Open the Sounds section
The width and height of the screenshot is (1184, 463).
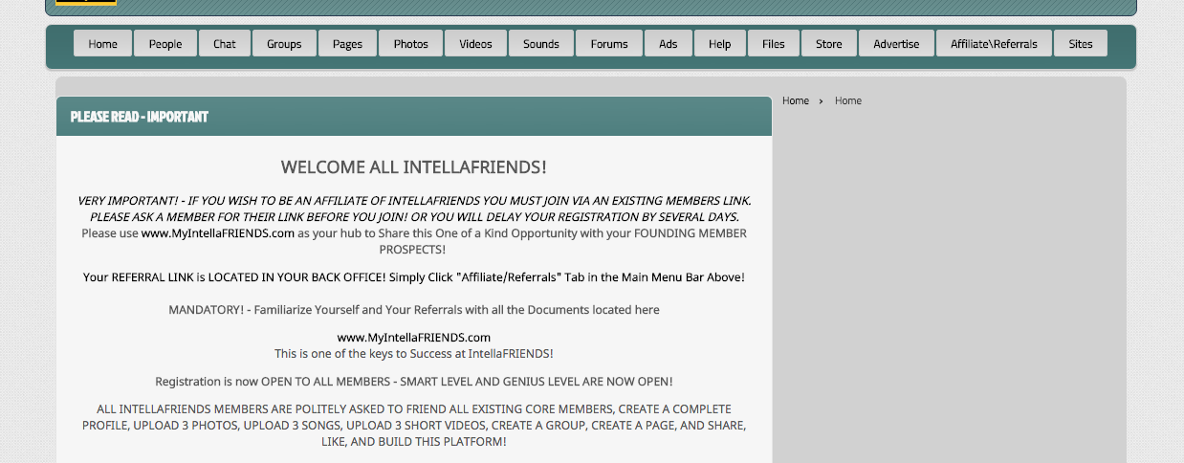pyautogui.click(x=540, y=44)
